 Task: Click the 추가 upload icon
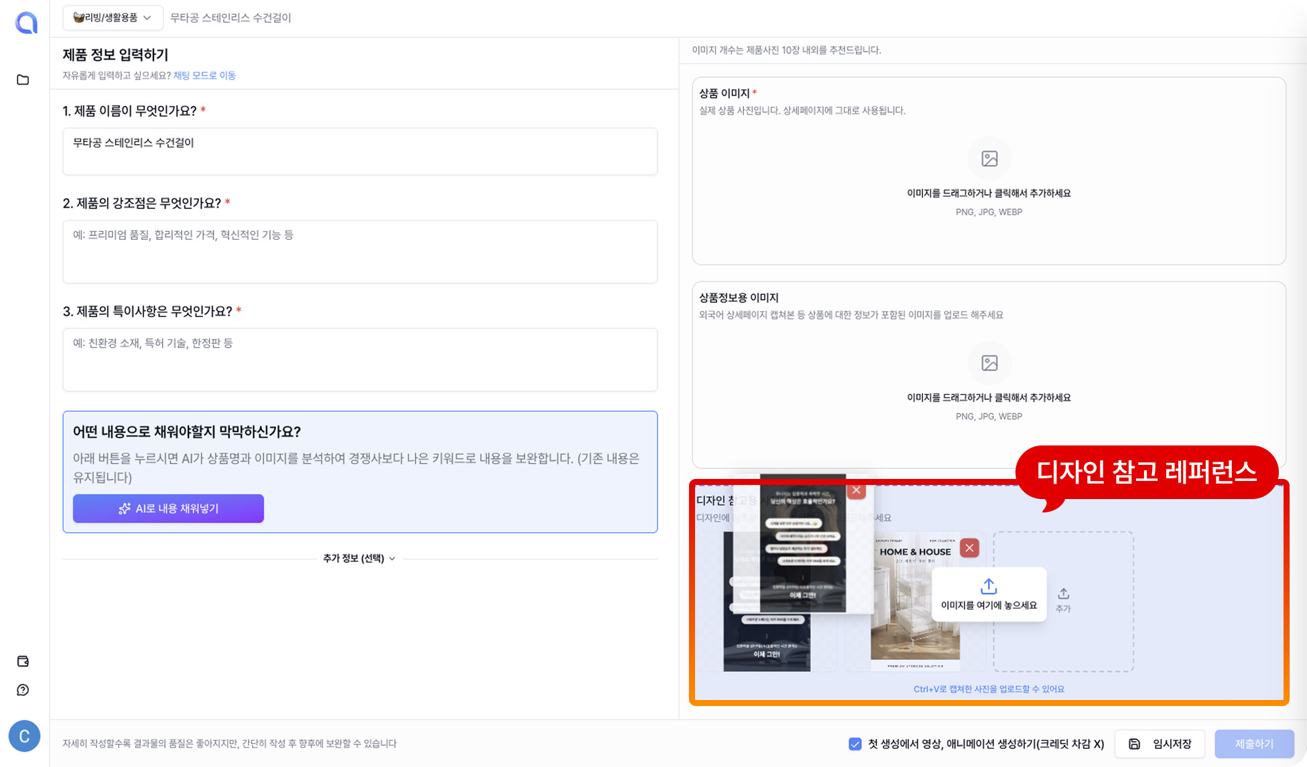tap(1063, 594)
